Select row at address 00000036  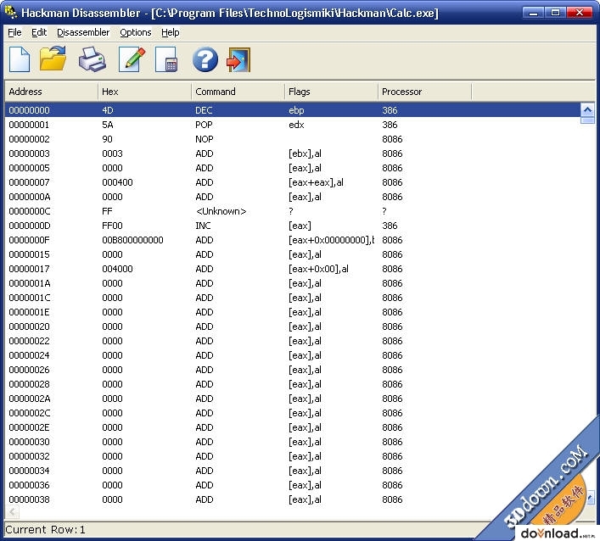tap(293, 485)
